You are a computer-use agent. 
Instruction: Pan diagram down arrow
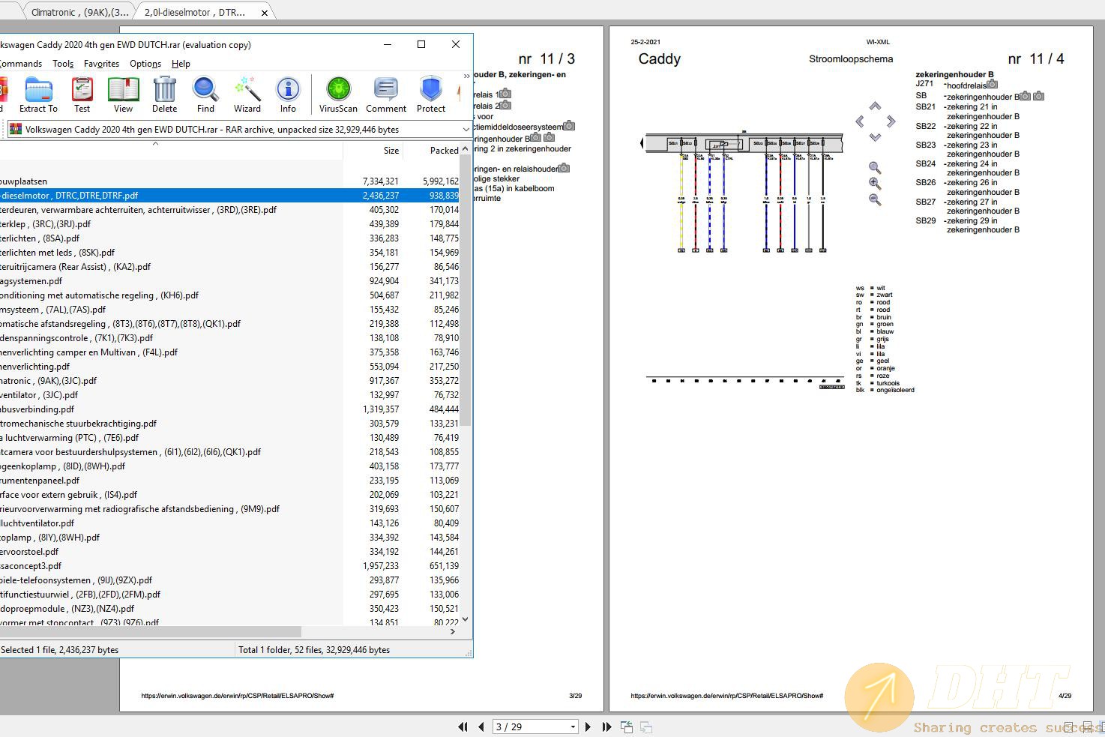click(x=875, y=137)
